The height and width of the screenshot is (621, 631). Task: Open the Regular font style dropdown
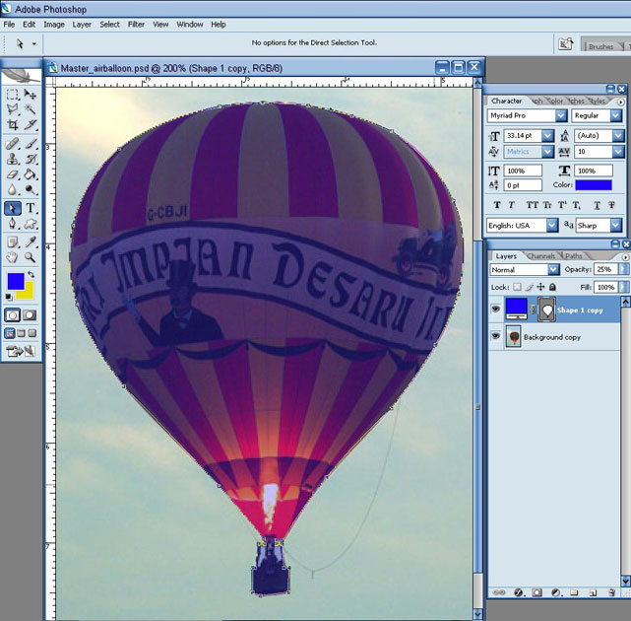click(x=615, y=115)
